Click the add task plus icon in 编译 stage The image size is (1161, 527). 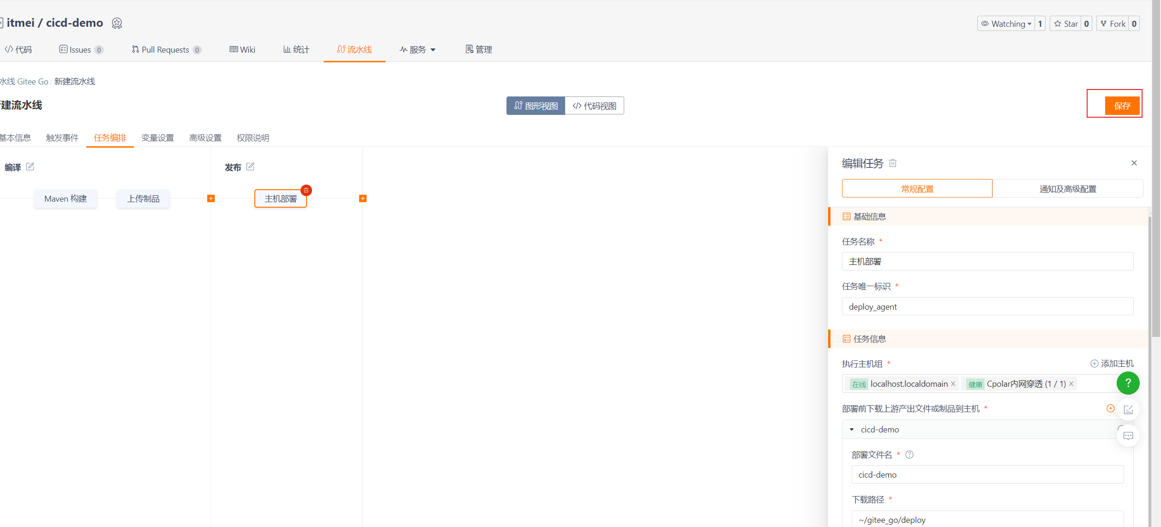[x=211, y=198]
